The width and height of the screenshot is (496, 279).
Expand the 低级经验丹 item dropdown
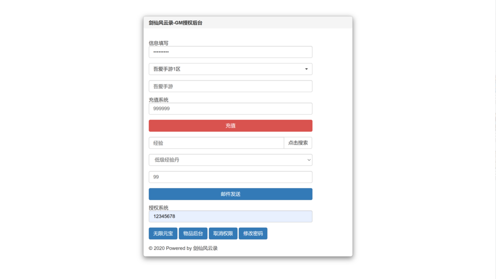click(x=230, y=160)
